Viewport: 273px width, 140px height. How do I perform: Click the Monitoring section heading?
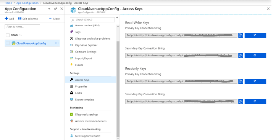pyautogui.click(x=76, y=108)
